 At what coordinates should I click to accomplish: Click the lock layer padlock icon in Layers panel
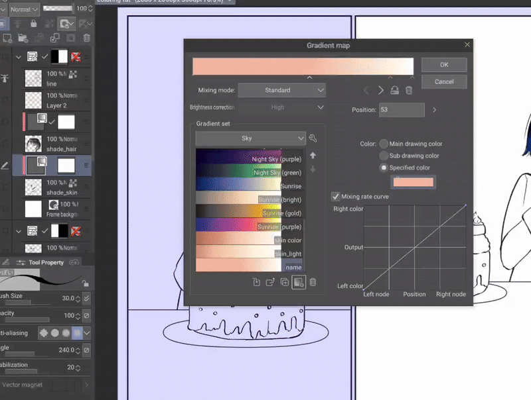coord(33,23)
